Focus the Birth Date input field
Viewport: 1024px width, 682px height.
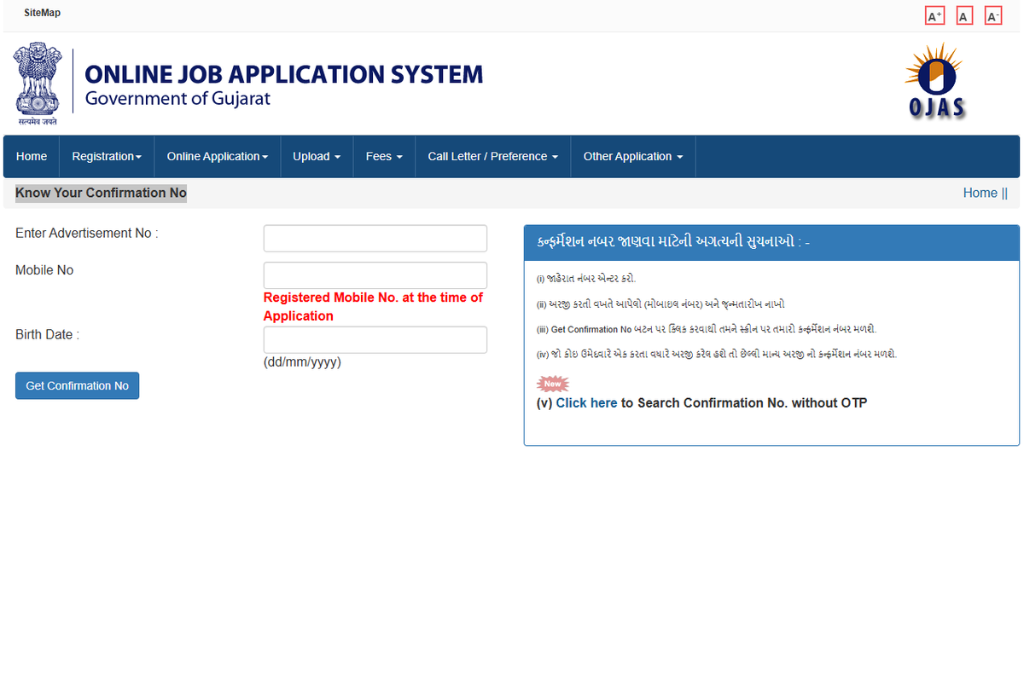[x=375, y=340]
